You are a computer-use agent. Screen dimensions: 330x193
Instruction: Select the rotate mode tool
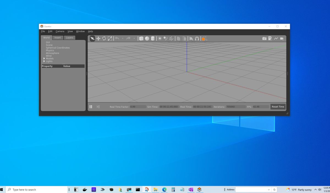coord(104,39)
